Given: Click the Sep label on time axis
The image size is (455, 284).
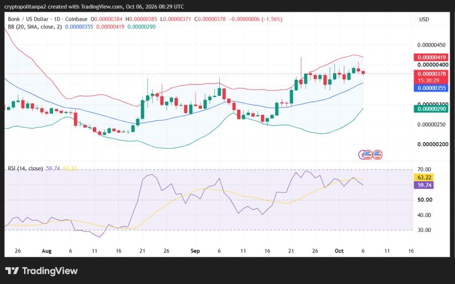Looking at the screenshot, I should tap(196, 251).
